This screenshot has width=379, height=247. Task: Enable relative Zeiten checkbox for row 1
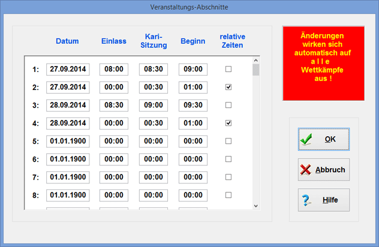(x=228, y=70)
